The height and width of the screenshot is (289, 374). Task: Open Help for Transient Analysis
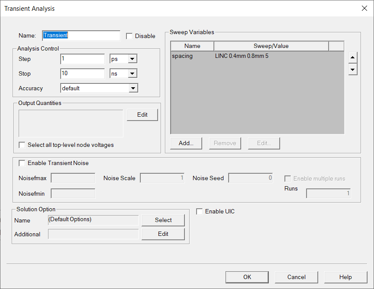coord(345,277)
